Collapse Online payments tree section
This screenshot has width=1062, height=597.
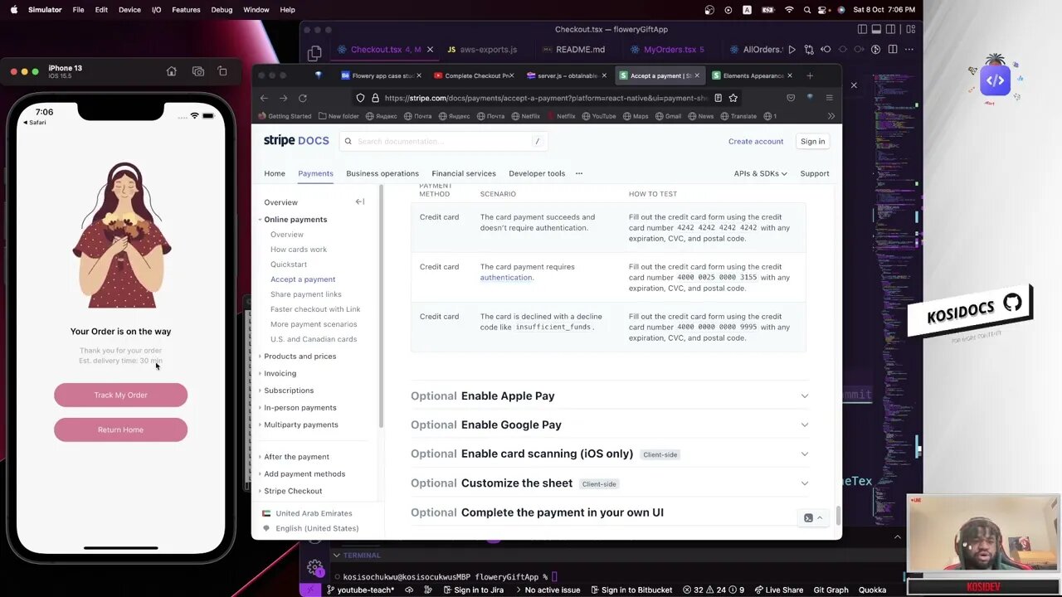260,220
